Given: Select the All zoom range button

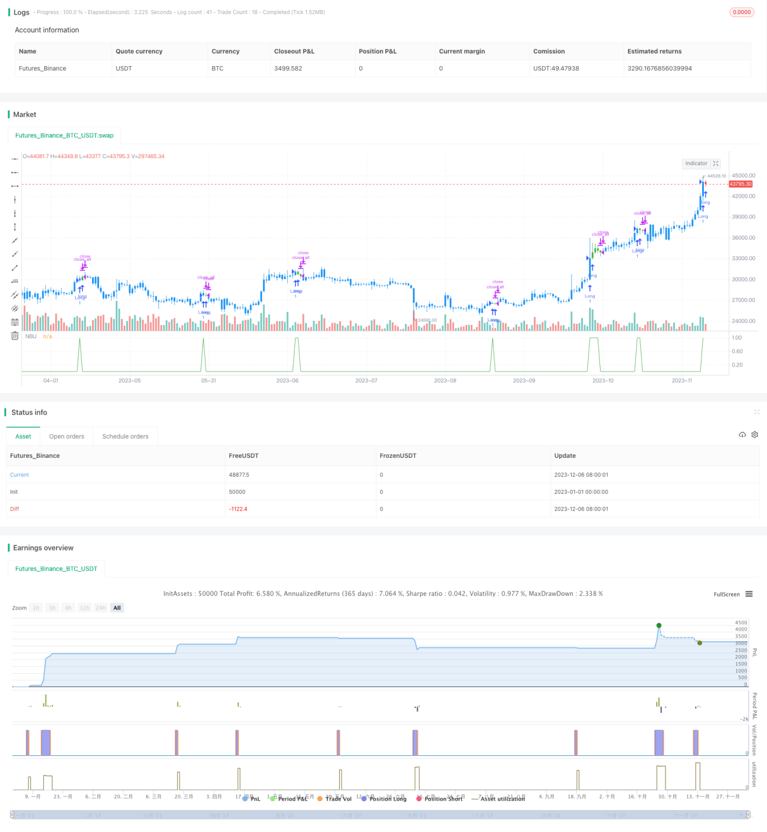Looking at the screenshot, I should point(117,608).
